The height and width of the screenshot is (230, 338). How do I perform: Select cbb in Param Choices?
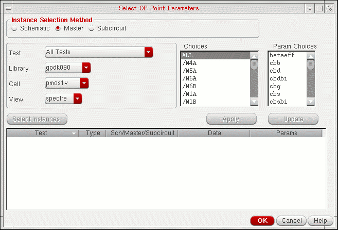tap(288, 63)
